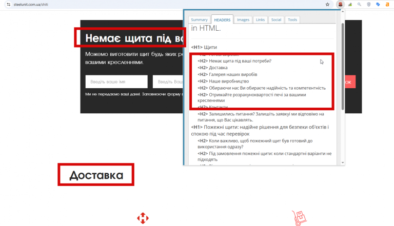Image resolution: width=394 pixels, height=226 pixels.
Task: Open the orange 'a' extension icon
Action: (387, 4)
